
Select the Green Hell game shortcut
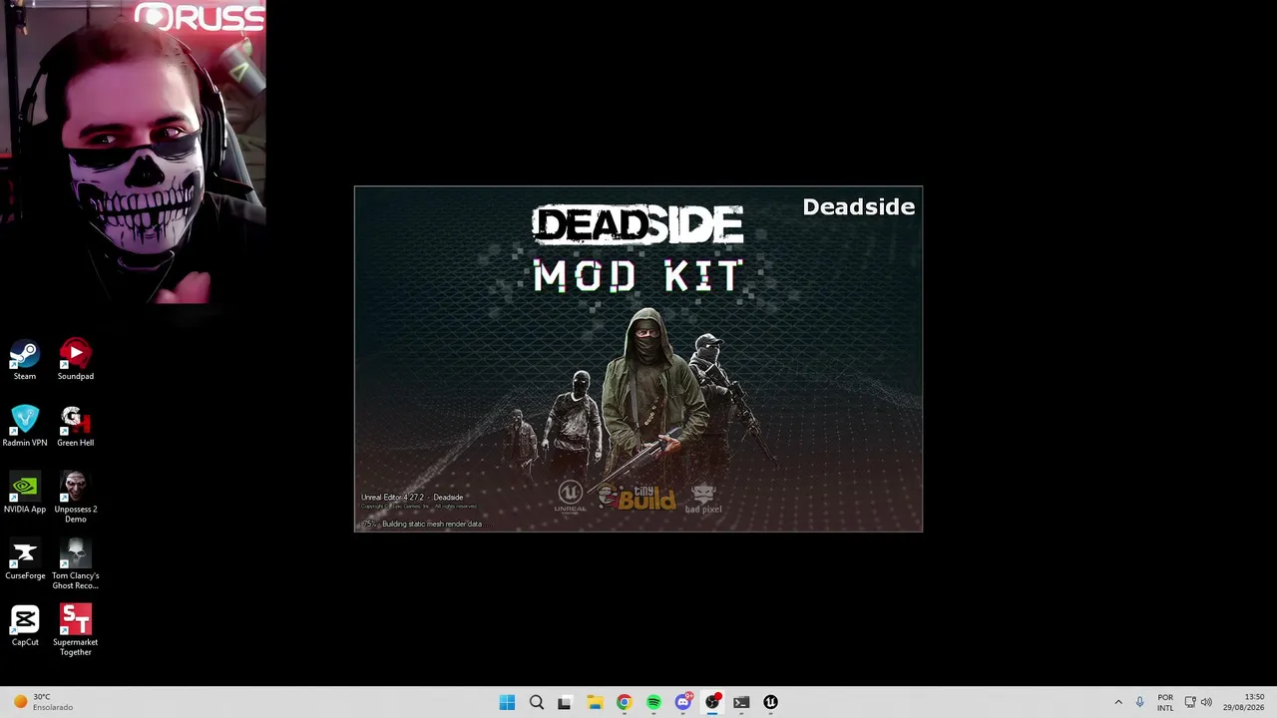pyautogui.click(x=76, y=426)
